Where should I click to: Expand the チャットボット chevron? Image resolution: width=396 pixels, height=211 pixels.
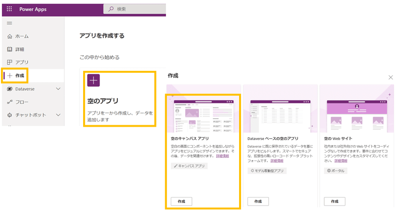(x=58, y=115)
